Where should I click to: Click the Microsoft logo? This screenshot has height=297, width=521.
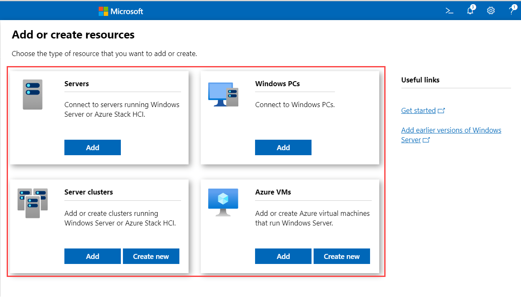tap(120, 11)
